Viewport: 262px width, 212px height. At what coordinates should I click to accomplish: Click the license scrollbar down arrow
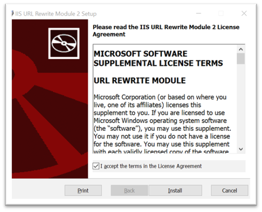coord(241,149)
